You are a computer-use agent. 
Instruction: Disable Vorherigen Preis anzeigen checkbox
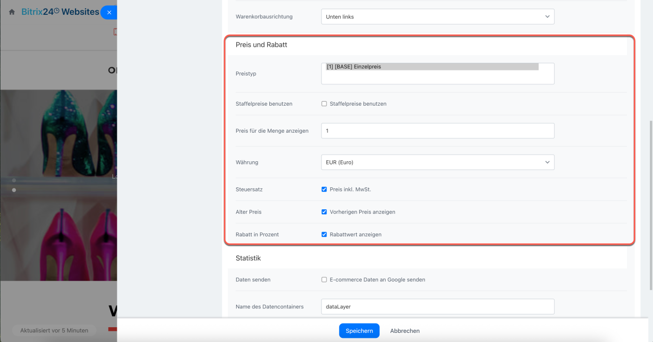[324, 212]
